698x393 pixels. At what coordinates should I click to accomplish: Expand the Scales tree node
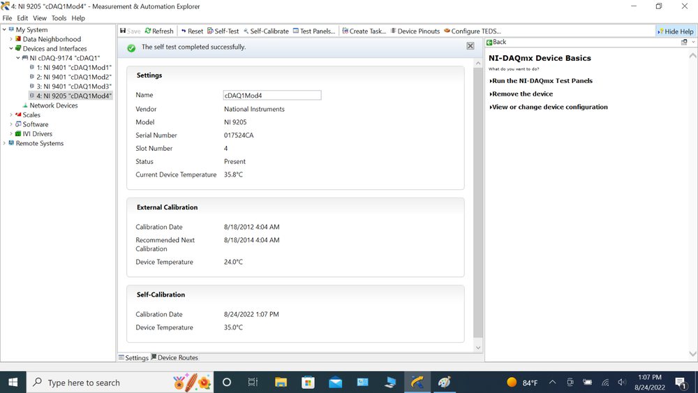[x=11, y=115]
